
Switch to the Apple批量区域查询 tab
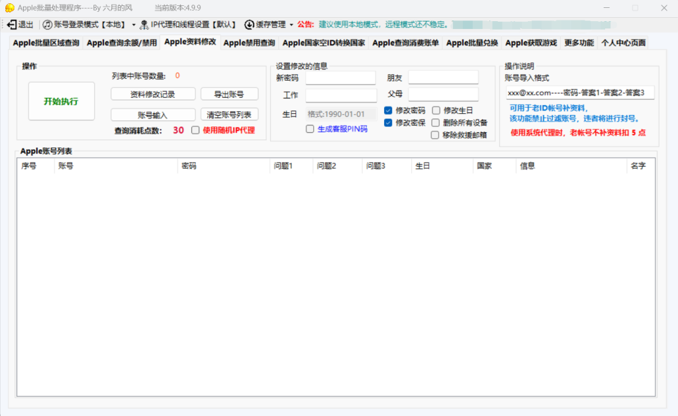[46, 43]
